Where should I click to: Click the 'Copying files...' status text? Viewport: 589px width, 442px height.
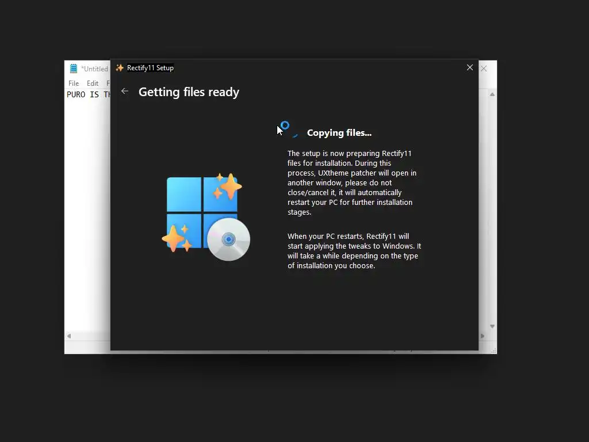(x=339, y=133)
